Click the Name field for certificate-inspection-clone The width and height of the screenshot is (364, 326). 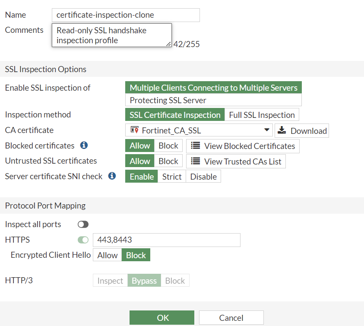(125, 15)
